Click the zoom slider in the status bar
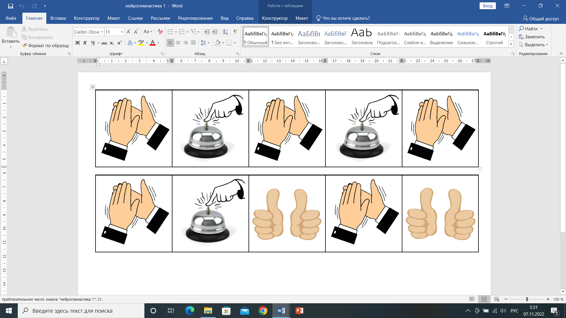Viewport: 566px width, 318px height. [x=527, y=299]
